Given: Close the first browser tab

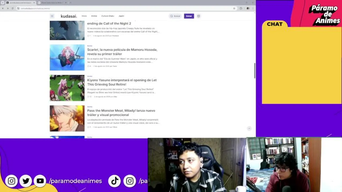Looking at the screenshot, I should [34, 3].
